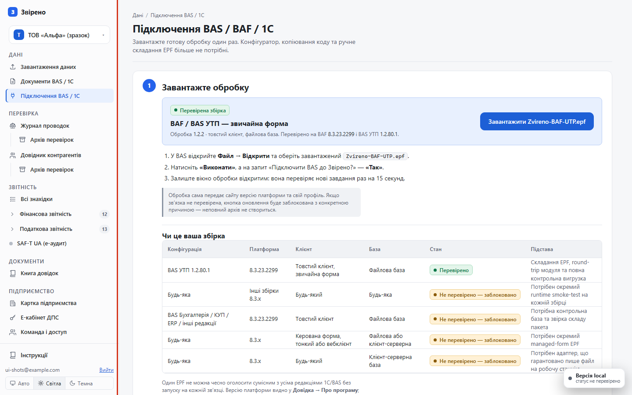632x395 pixels.
Task: Click the ui-shots@example.com email text
Action: pos(32,370)
